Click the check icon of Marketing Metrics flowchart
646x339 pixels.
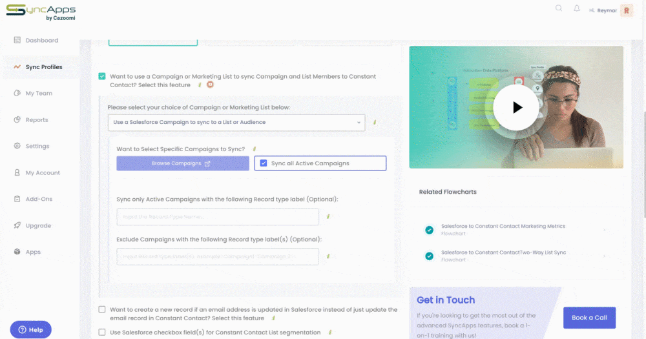click(x=430, y=230)
